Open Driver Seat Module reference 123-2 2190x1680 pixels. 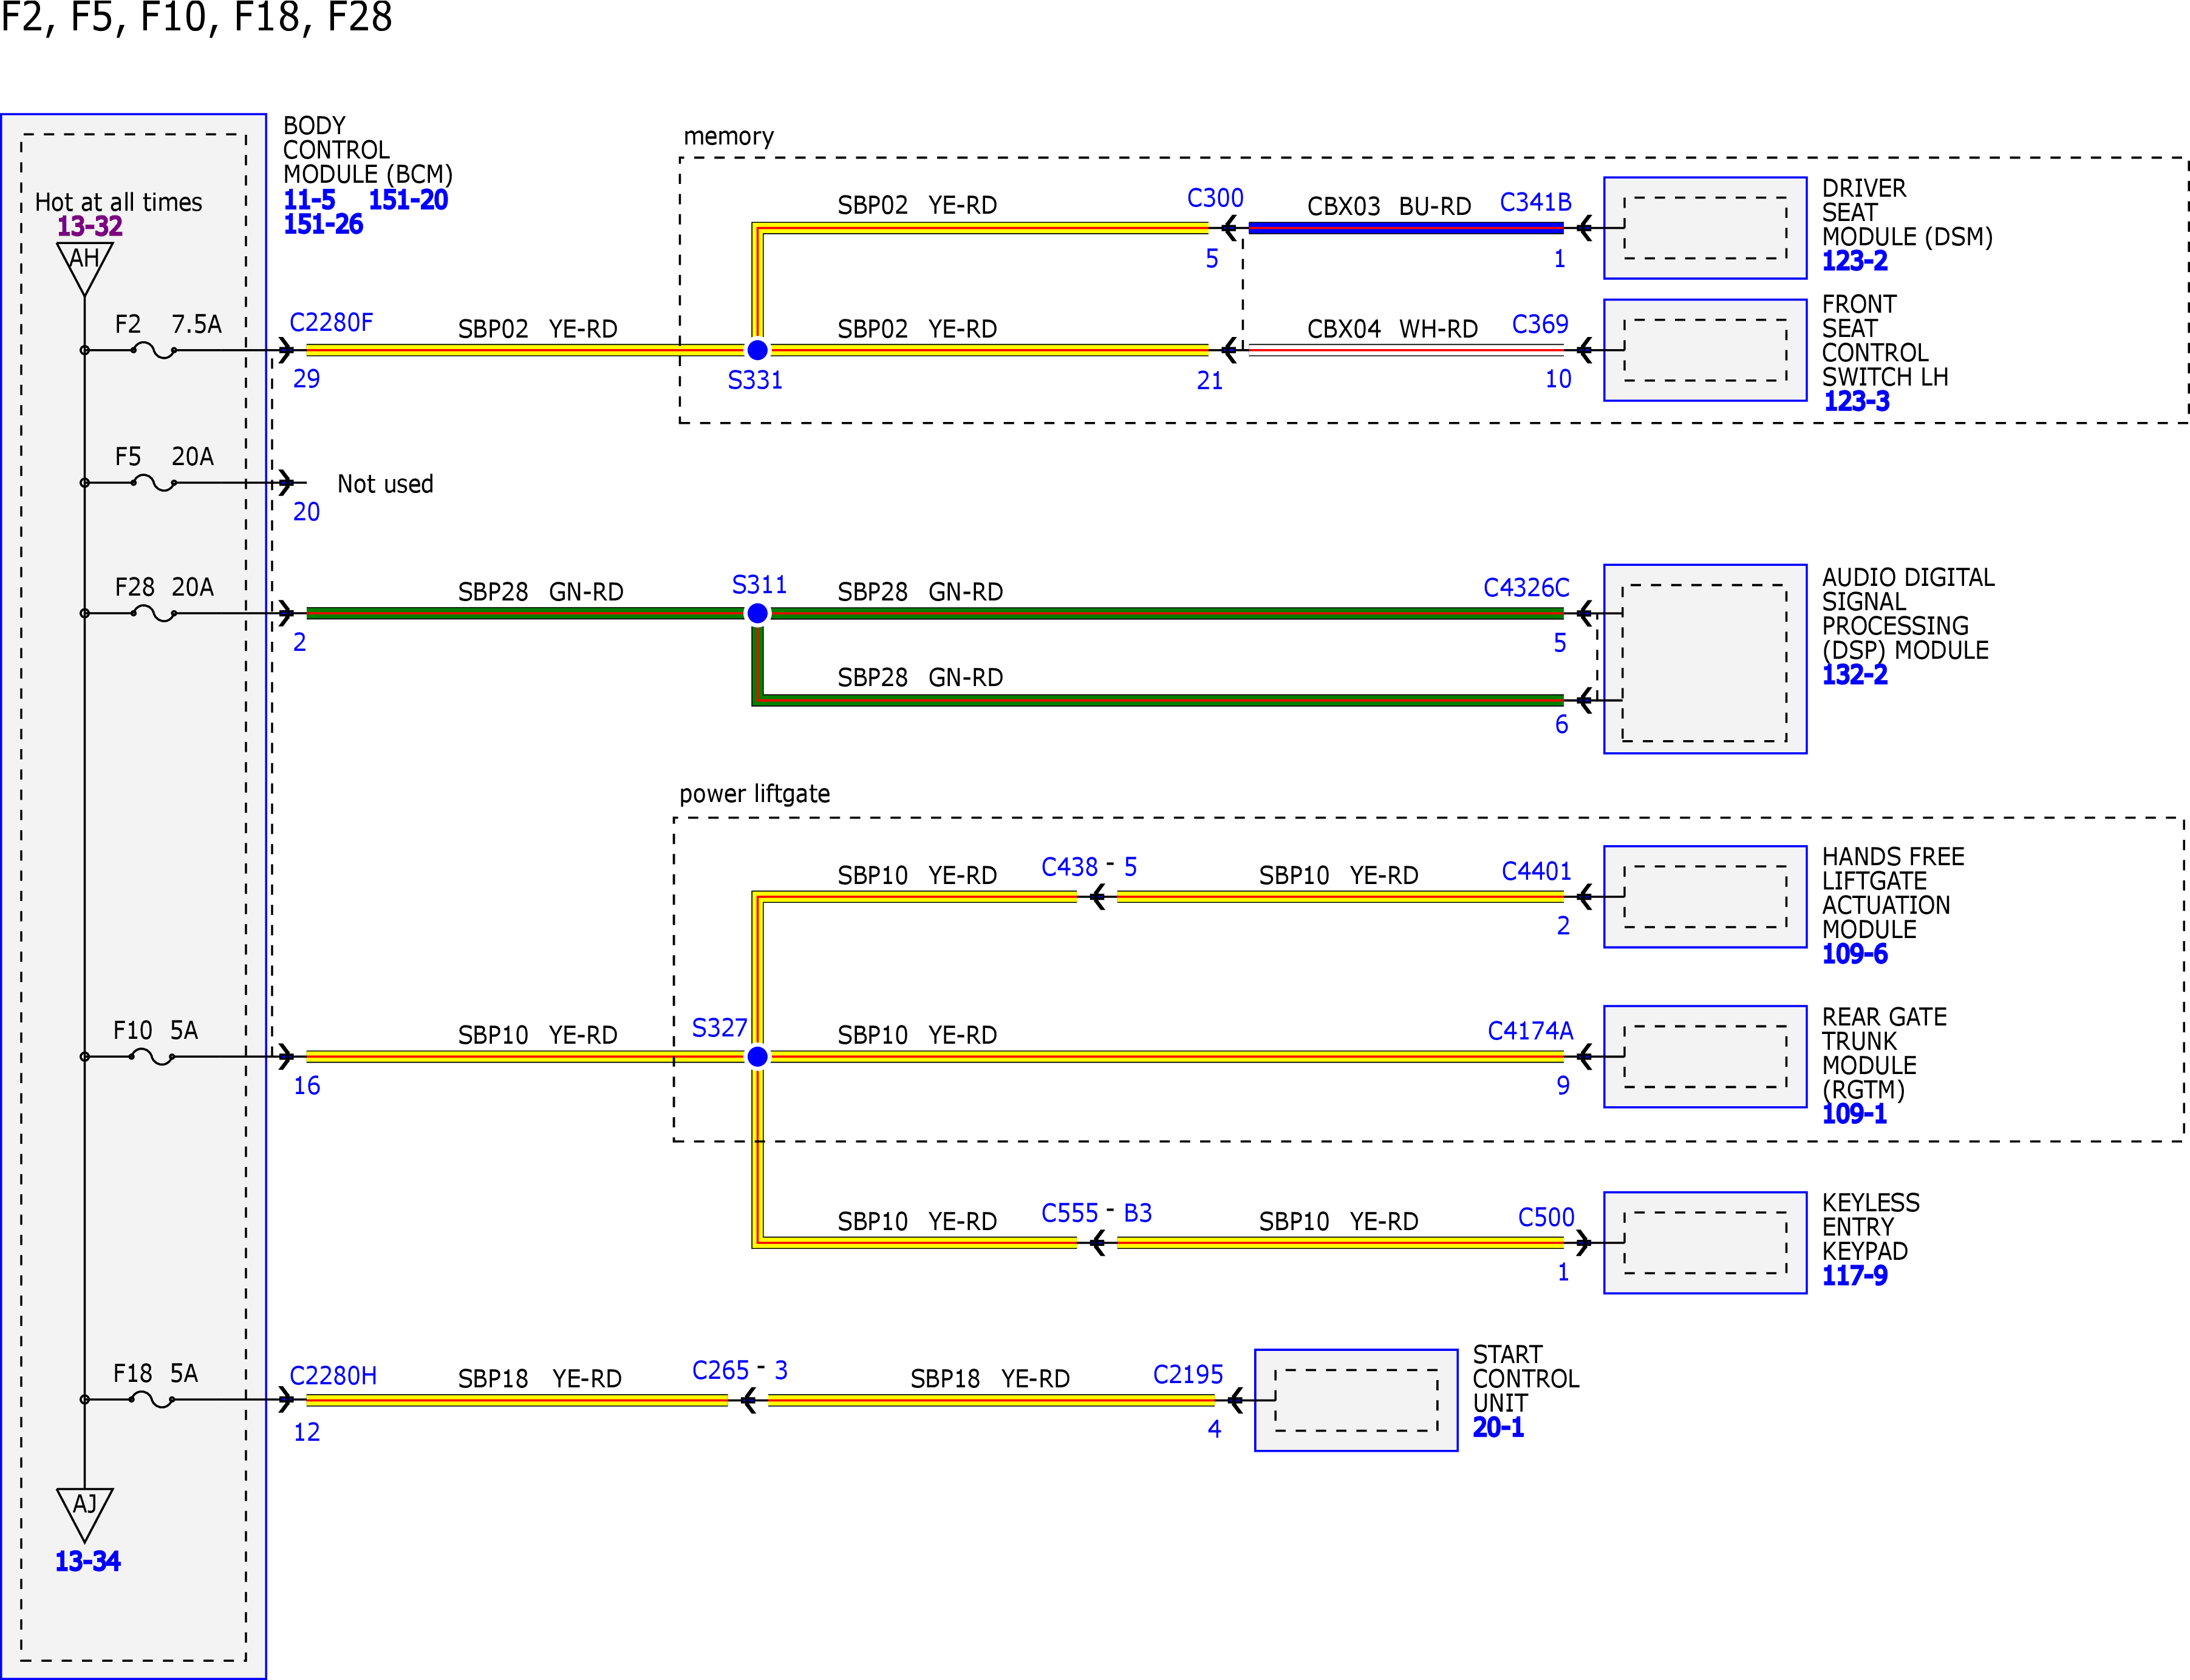[x=1855, y=261]
